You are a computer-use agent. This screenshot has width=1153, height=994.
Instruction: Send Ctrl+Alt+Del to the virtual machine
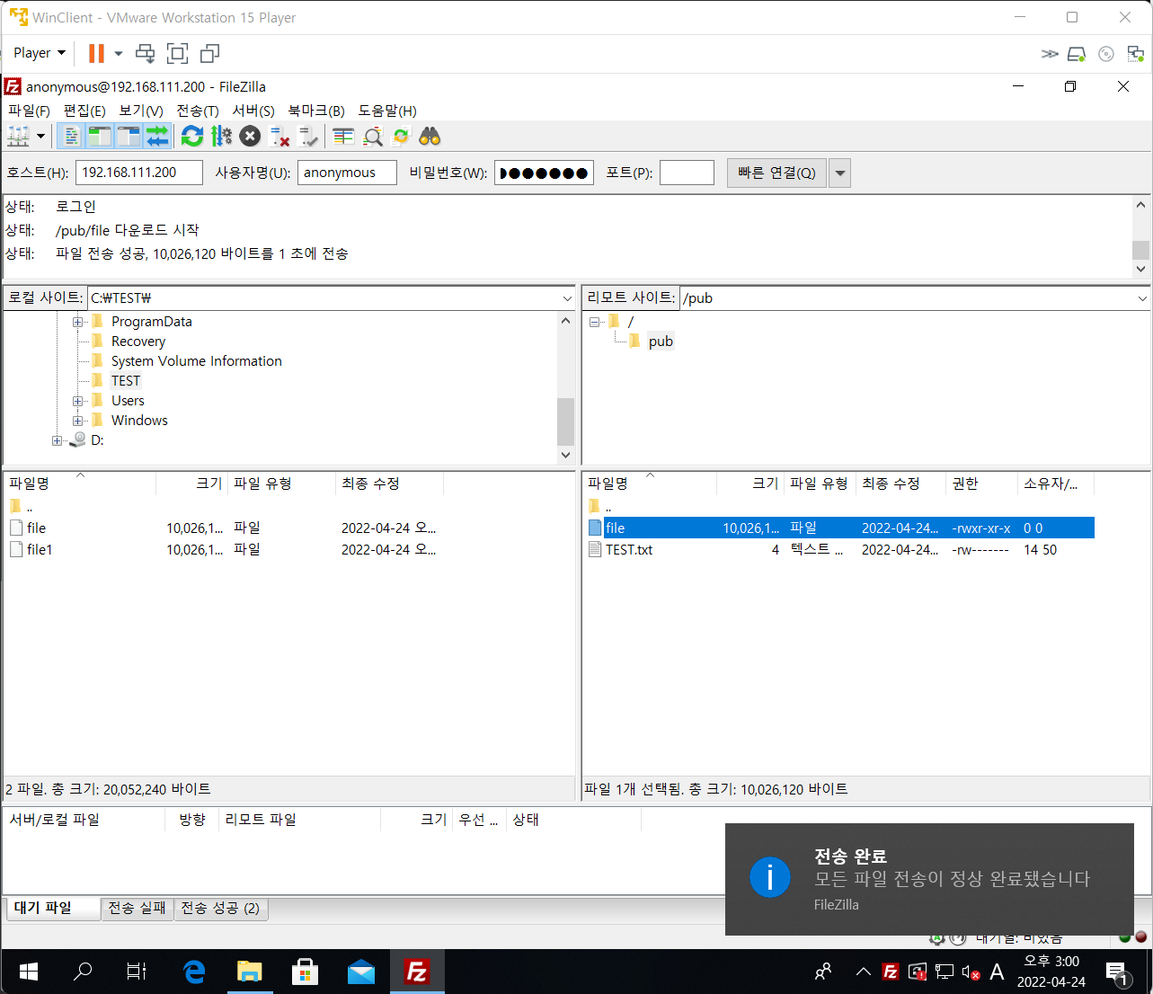coord(145,54)
